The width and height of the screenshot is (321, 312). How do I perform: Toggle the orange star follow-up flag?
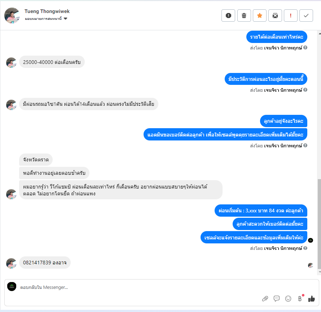pos(260,16)
